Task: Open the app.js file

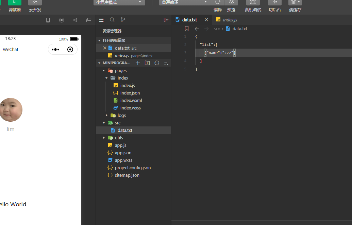Action: coord(133,145)
